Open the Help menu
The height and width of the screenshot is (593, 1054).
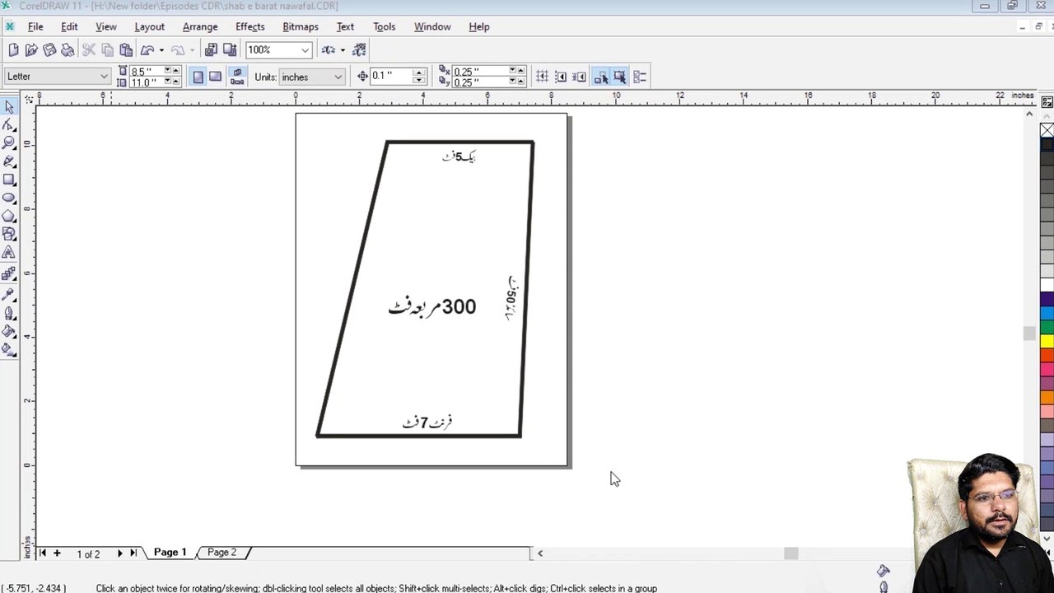tap(479, 27)
